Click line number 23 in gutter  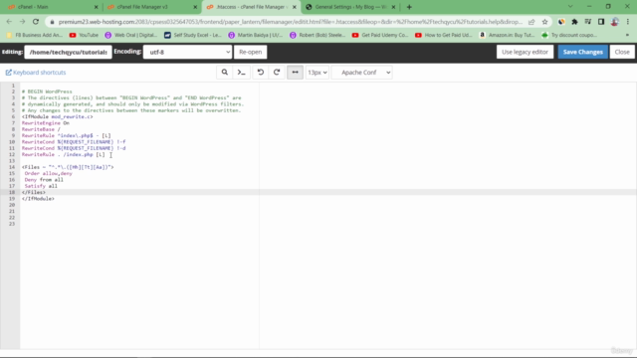12,224
